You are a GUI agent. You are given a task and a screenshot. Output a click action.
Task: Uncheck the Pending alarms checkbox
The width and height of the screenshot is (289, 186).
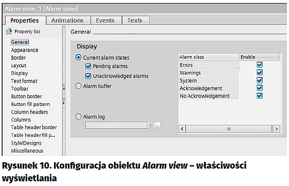pyautogui.click(x=88, y=67)
